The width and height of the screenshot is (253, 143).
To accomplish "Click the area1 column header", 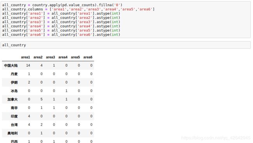I will pos(25,57).
